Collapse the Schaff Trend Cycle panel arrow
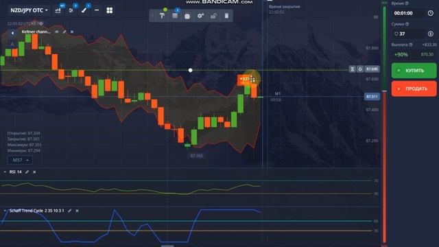Image resolution: width=439 pixels, height=247 pixels. (x=5, y=211)
